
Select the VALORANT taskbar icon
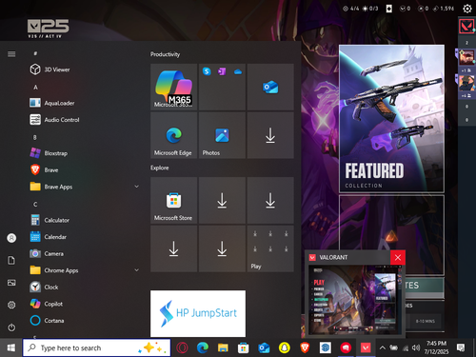[366, 347]
